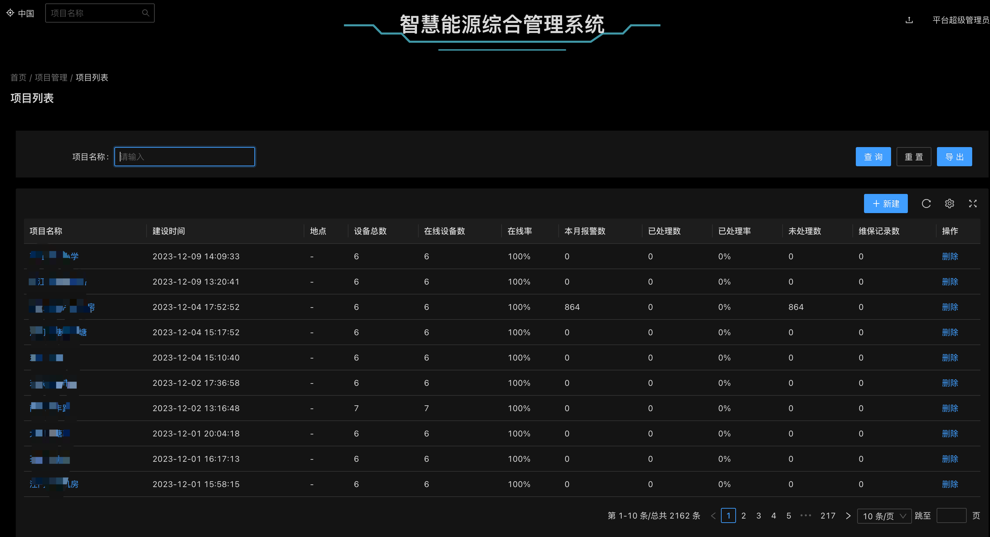This screenshot has width=990, height=537.
Task: Delete the 2023-12-01 16:17:13 project row
Action: [950, 459]
